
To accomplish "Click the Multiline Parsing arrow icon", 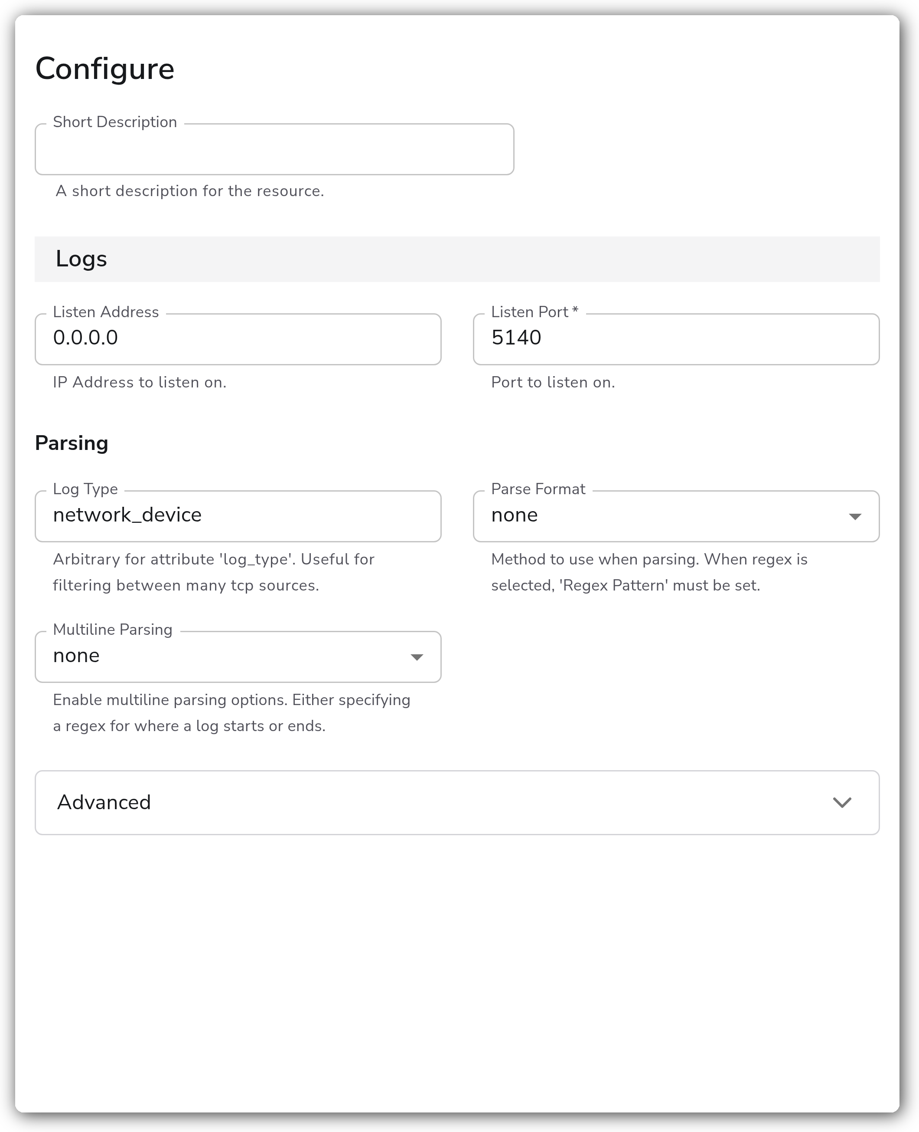I will tap(417, 657).
